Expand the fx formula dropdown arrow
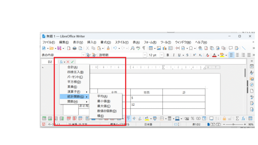Image resolution: width=258 pixels, height=145 pixels. coord(64,62)
